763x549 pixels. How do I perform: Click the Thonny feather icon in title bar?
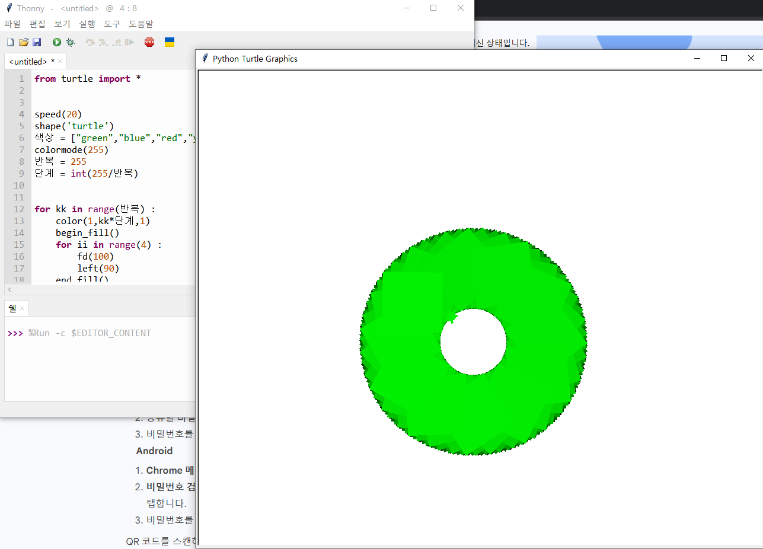(9, 8)
